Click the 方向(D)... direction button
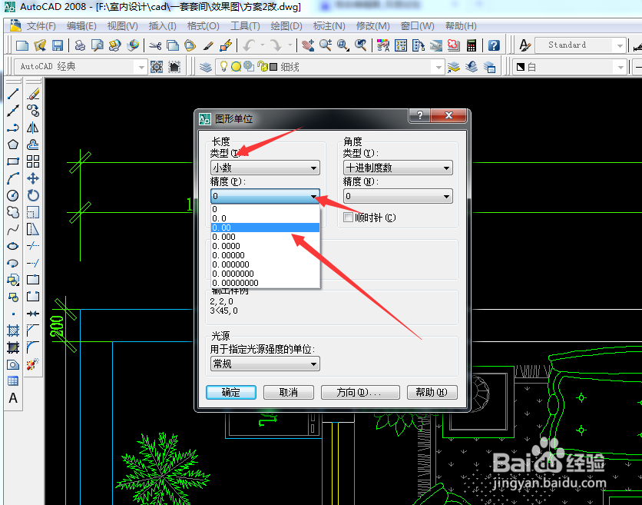642x505 pixels. [360, 392]
